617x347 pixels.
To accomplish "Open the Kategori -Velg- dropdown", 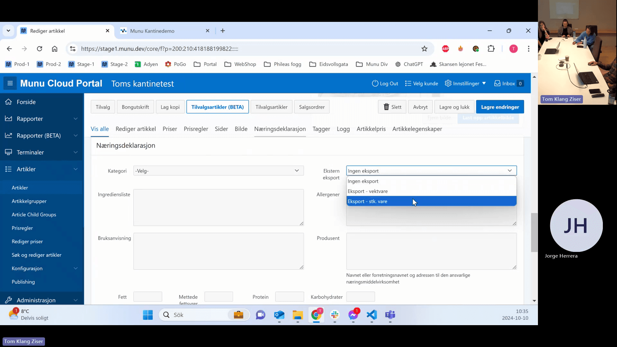I will pos(219,171).
